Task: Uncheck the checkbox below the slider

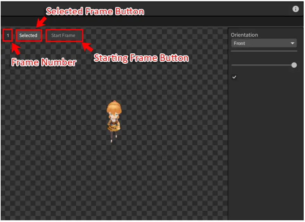Action: (x=234, y=77)
